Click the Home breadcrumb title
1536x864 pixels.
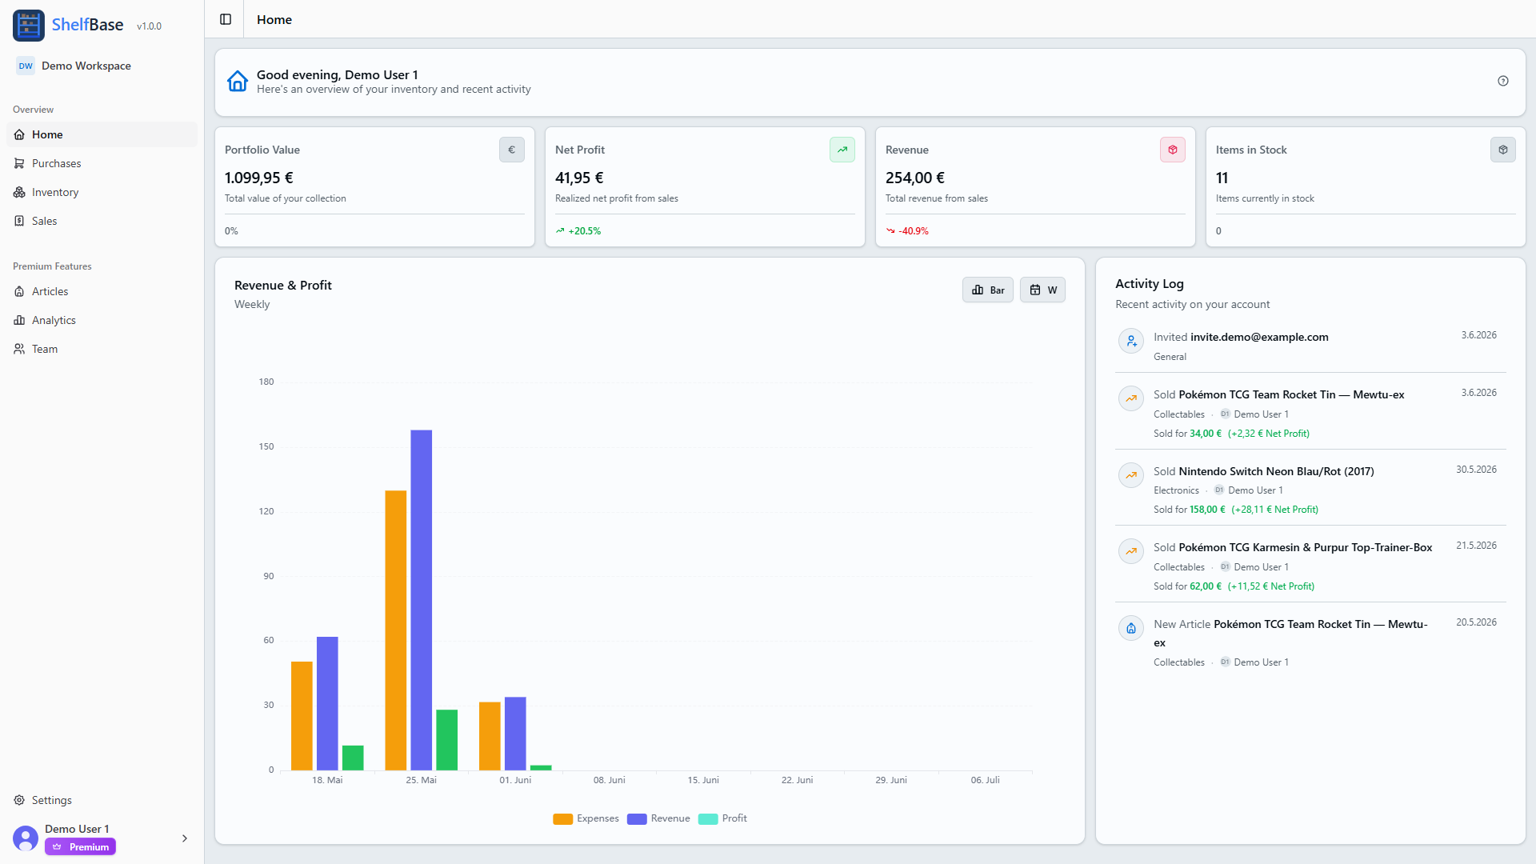[x=274, y=19]
